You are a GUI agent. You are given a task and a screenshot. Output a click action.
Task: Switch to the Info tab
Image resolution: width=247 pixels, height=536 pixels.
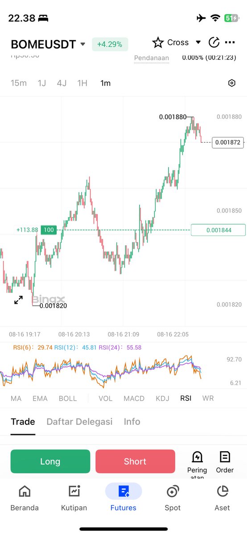tap(132, 422)
